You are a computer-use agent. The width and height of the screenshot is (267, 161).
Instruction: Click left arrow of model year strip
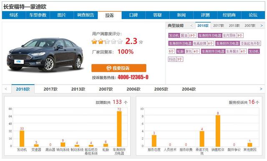(6, 89)
